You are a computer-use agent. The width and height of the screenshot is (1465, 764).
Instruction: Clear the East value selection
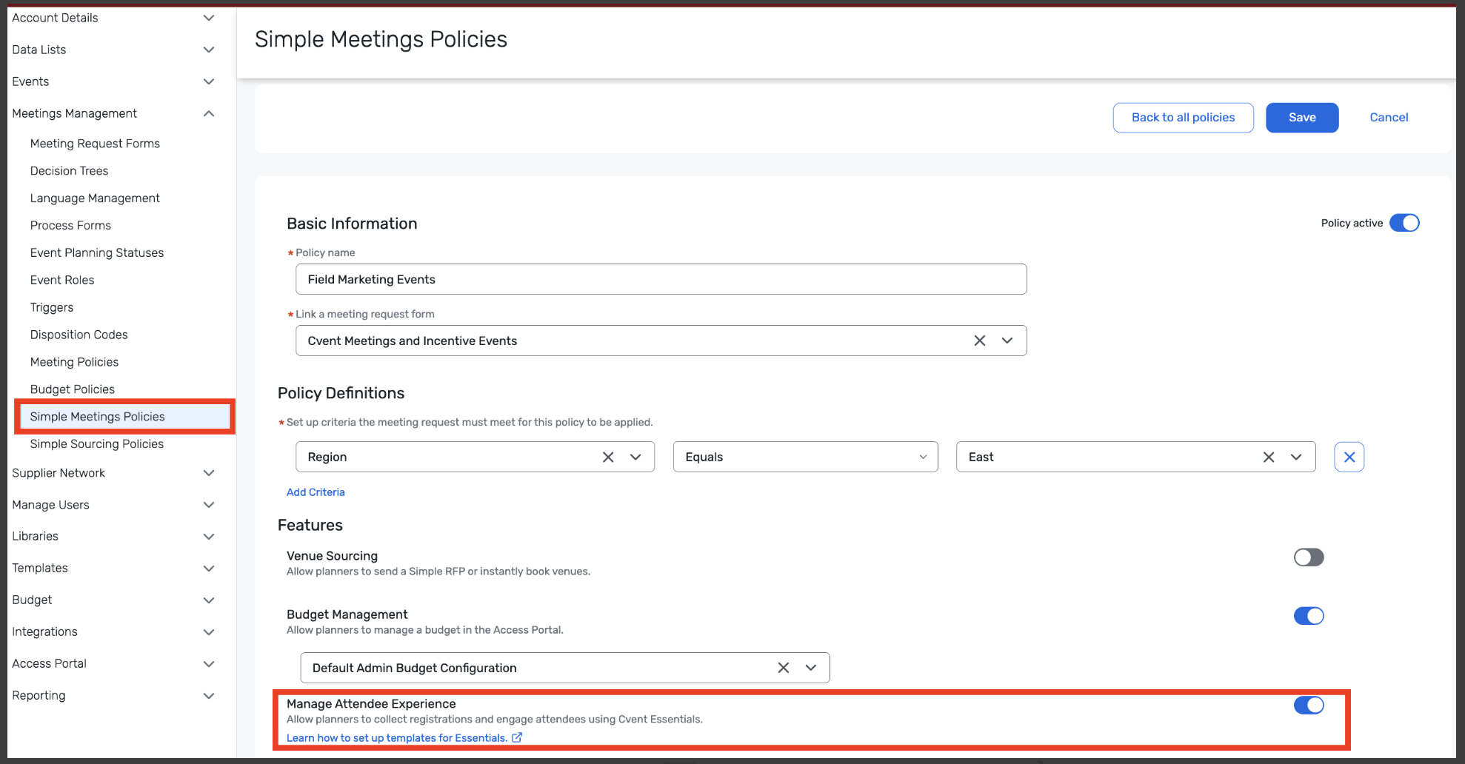click(1269, 458)
